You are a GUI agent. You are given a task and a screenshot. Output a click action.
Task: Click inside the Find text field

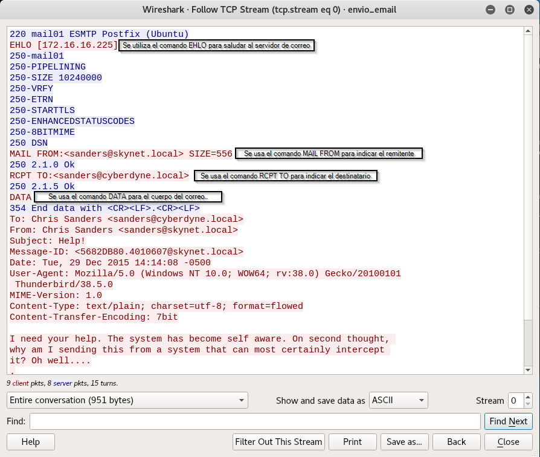[x=254, y=421]
